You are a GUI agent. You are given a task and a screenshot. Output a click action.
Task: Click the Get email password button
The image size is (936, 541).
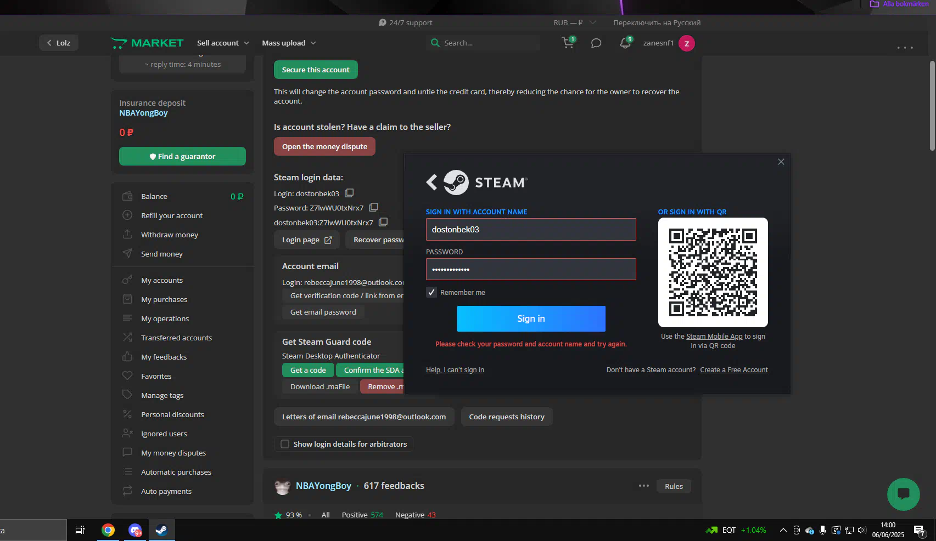coord(323,312)
